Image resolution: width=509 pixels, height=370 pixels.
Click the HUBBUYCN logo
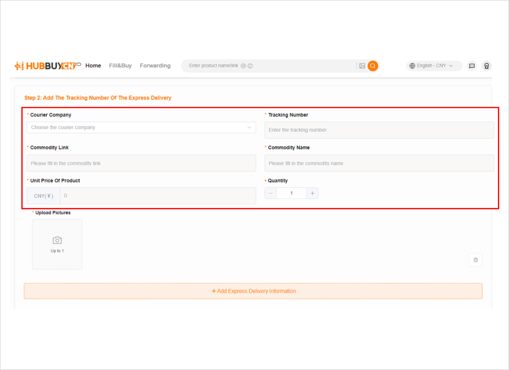tap(47, 66)
